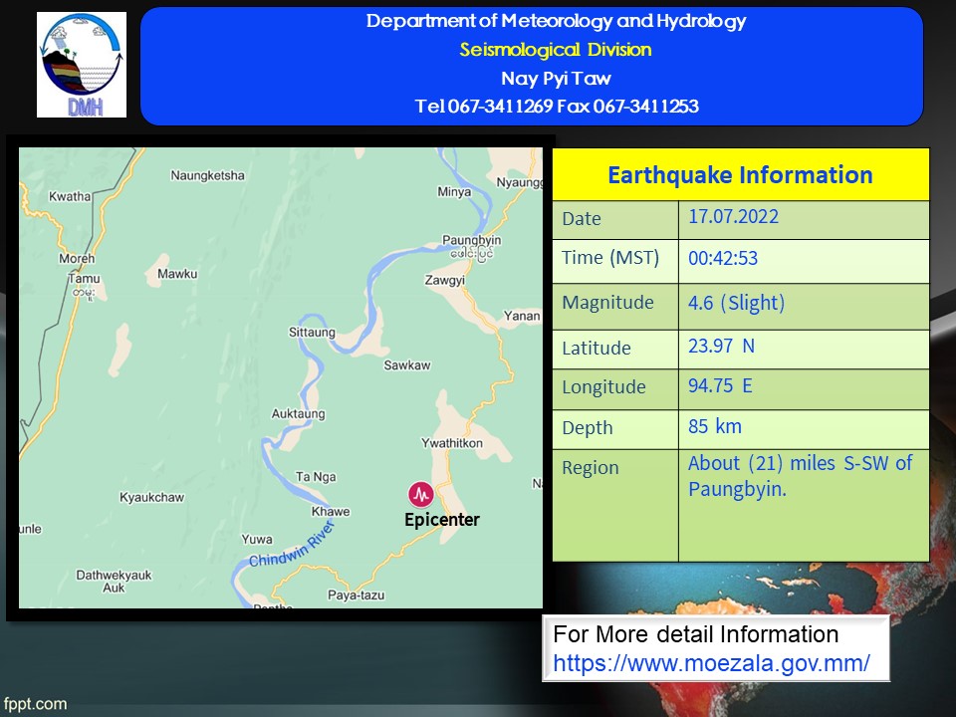Click the 'Date' row label
The height and width of the screenshot is (717, 956).
pos(582,219)
